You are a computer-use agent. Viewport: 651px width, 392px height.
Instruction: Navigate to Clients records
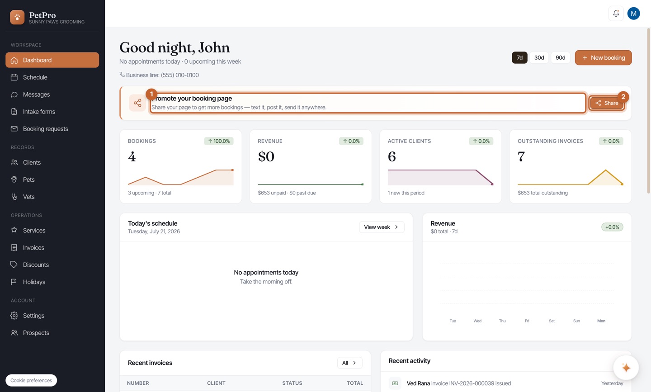[x=52, y=162]
